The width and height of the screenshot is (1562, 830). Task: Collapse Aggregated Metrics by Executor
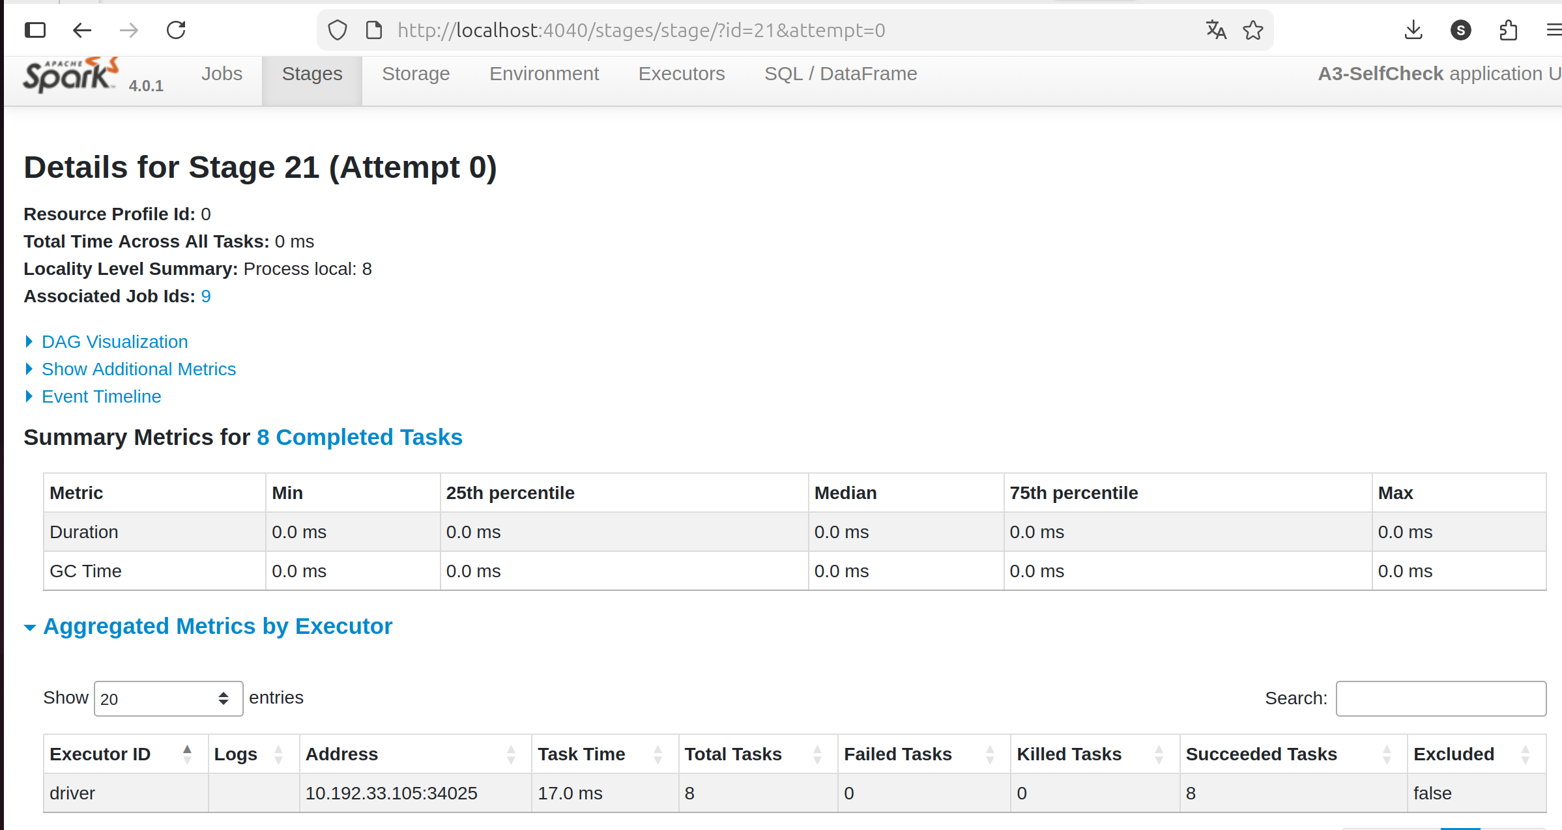click(217, 626)
